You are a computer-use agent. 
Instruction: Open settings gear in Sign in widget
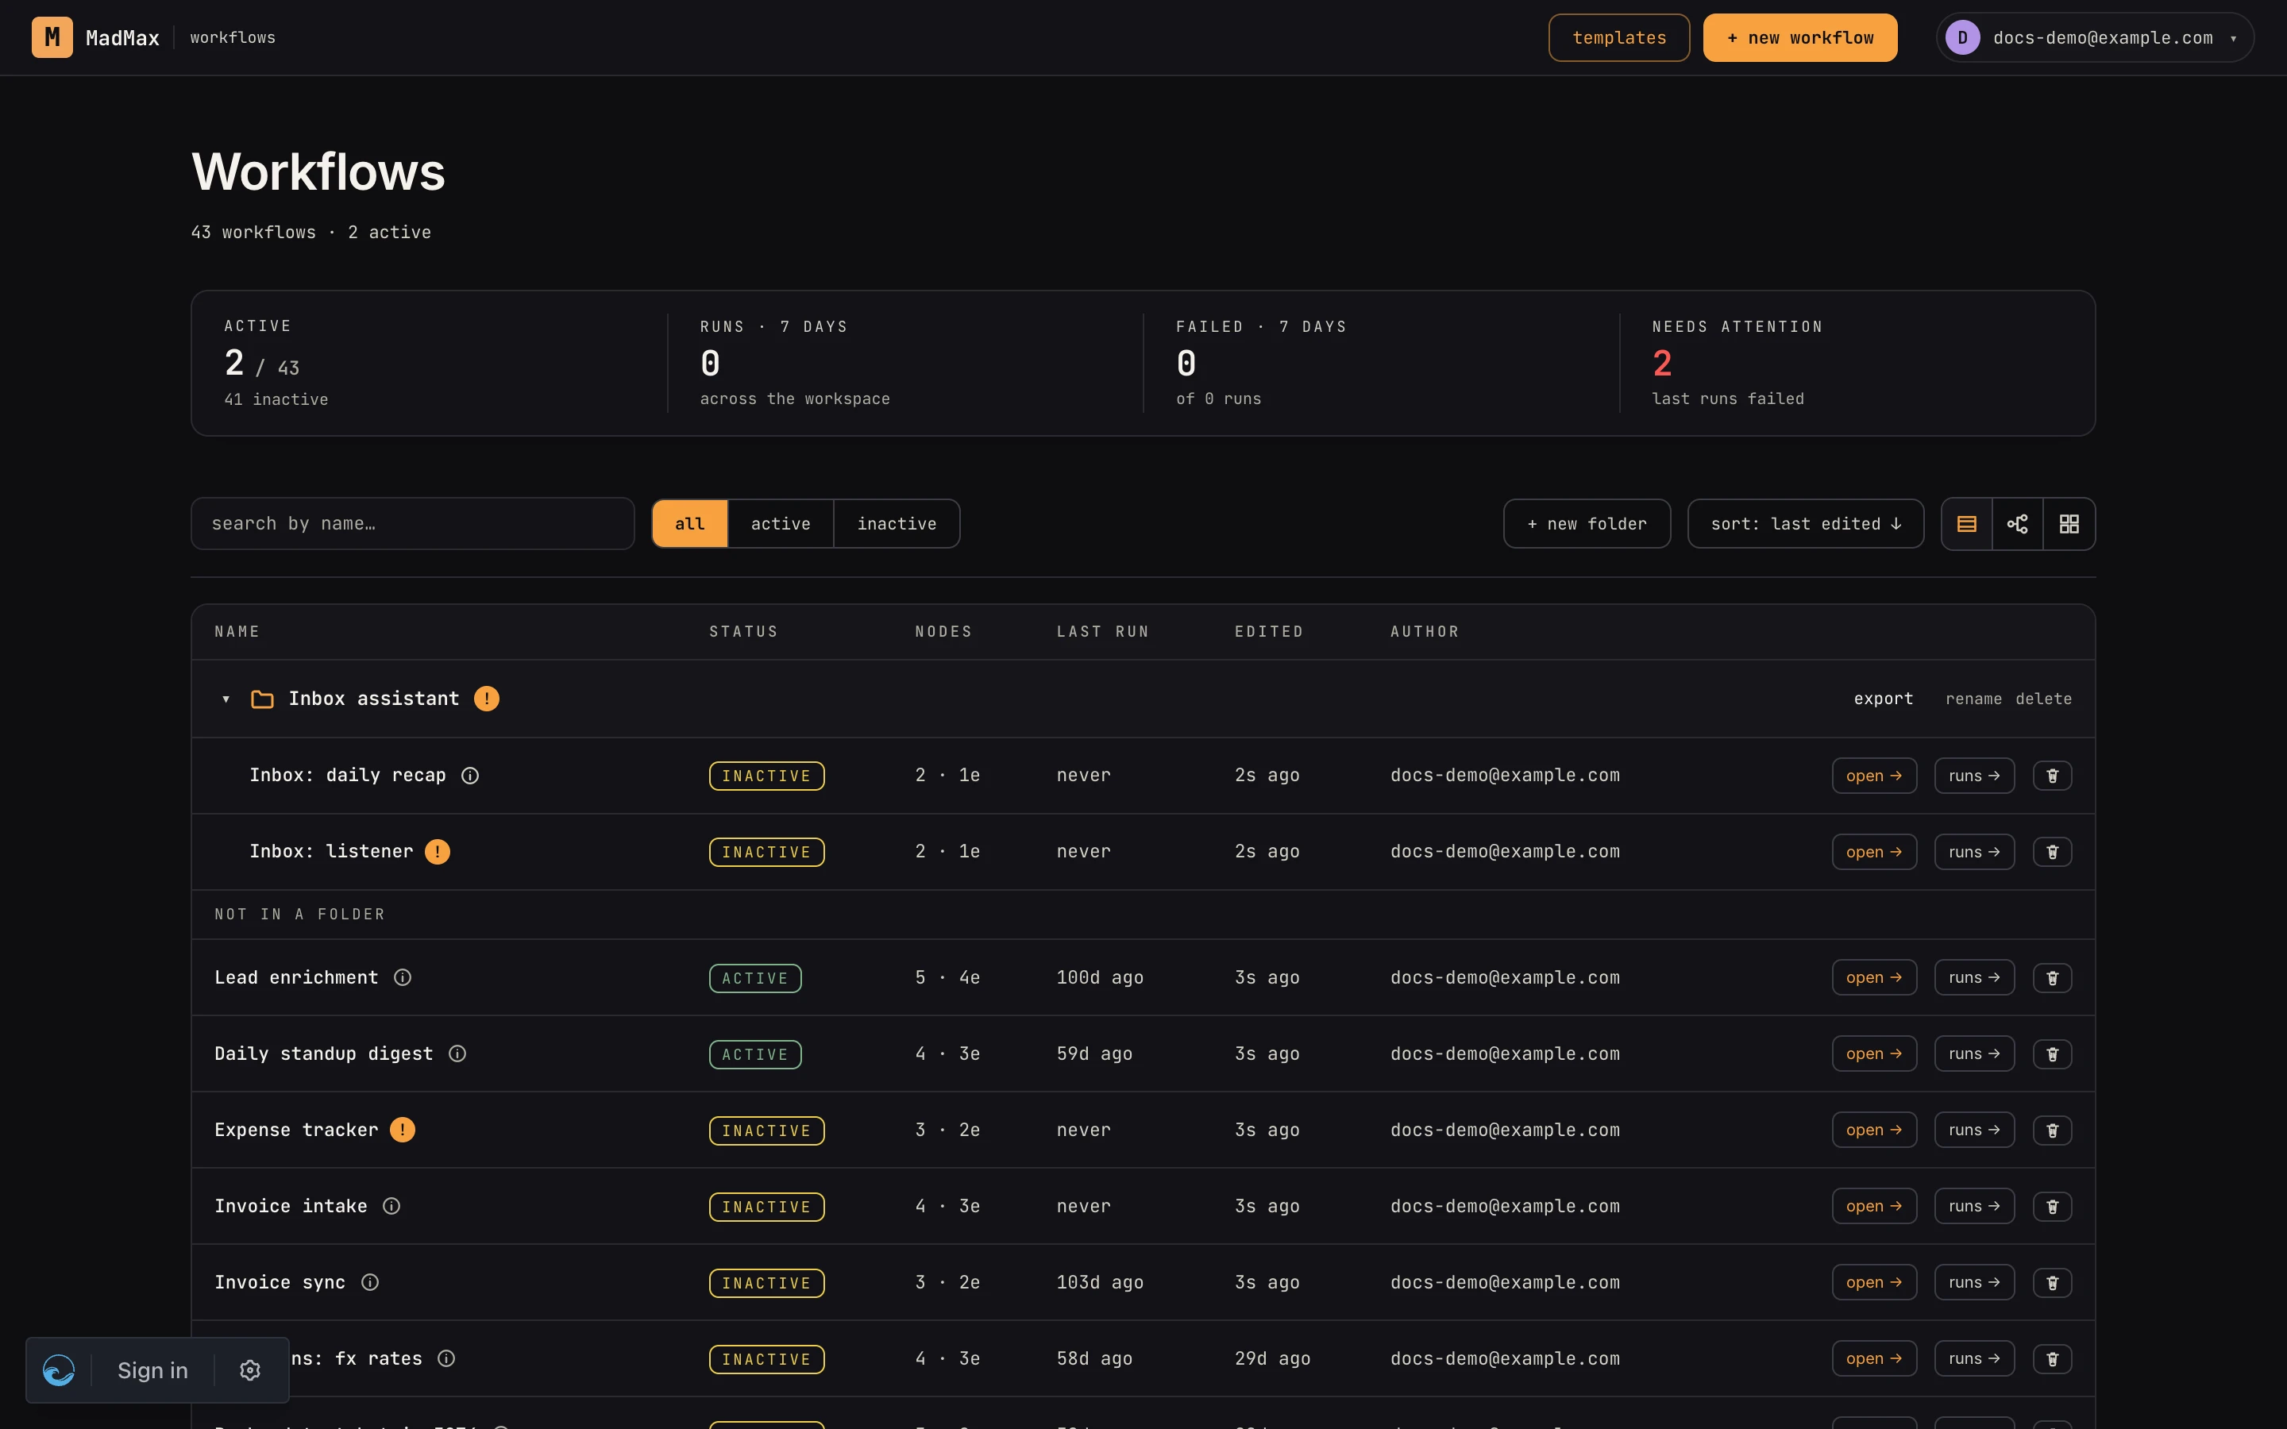click(x=249, y=1370)
